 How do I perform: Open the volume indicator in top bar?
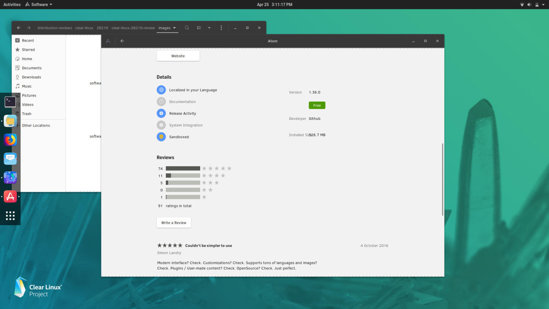[529, 5]
